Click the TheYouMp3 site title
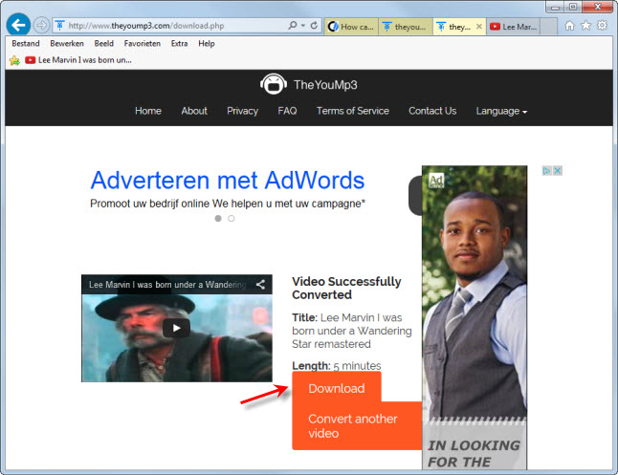Image resolution: width=618 pixels, height=475 pixels. pos(325,85)
